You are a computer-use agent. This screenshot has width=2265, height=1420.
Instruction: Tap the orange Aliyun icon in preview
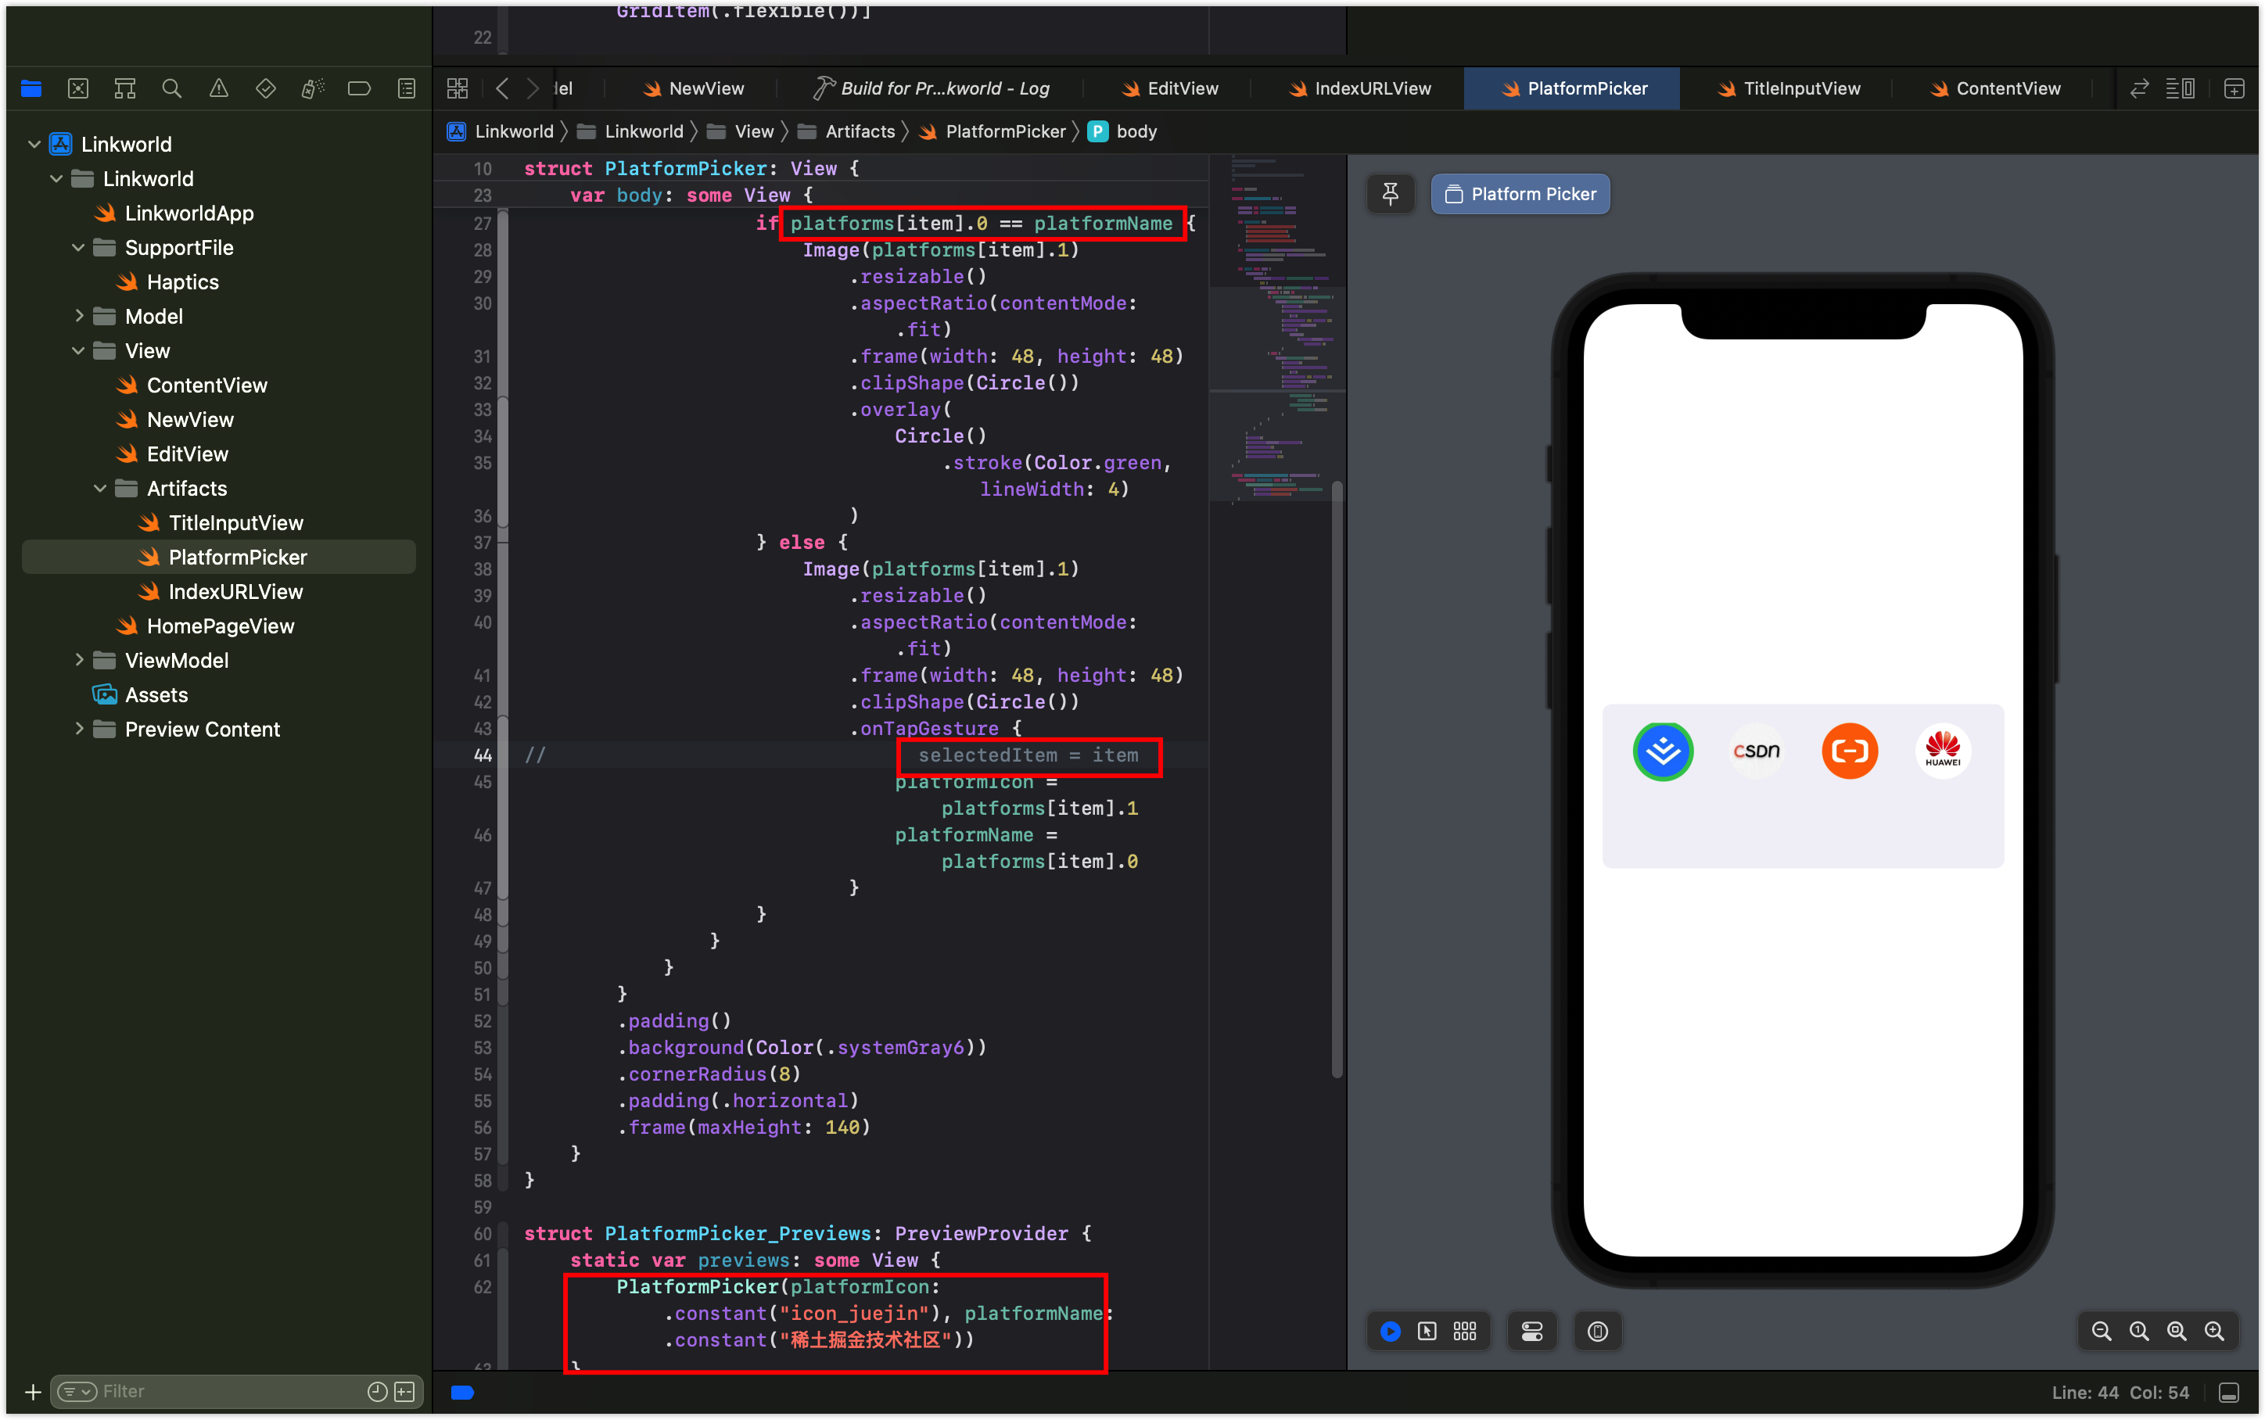point(1850,751)
